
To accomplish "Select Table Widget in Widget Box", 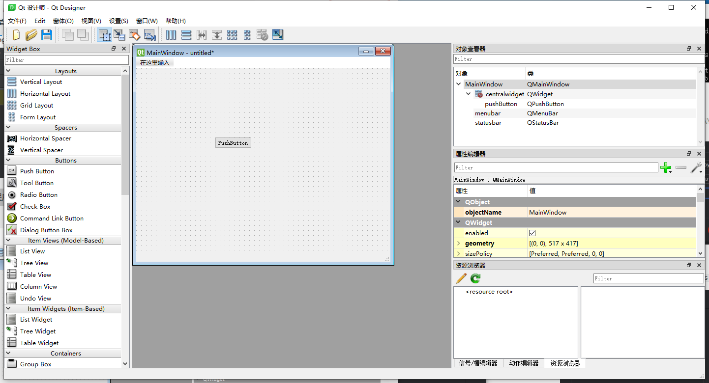I will tap(39, 343).
